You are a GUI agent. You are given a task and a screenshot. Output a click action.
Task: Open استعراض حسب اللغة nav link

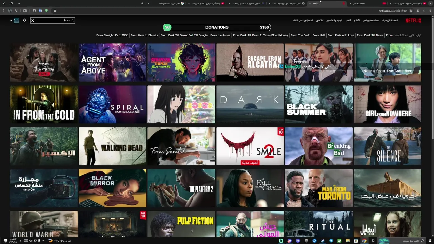click(x=303, y=20)
